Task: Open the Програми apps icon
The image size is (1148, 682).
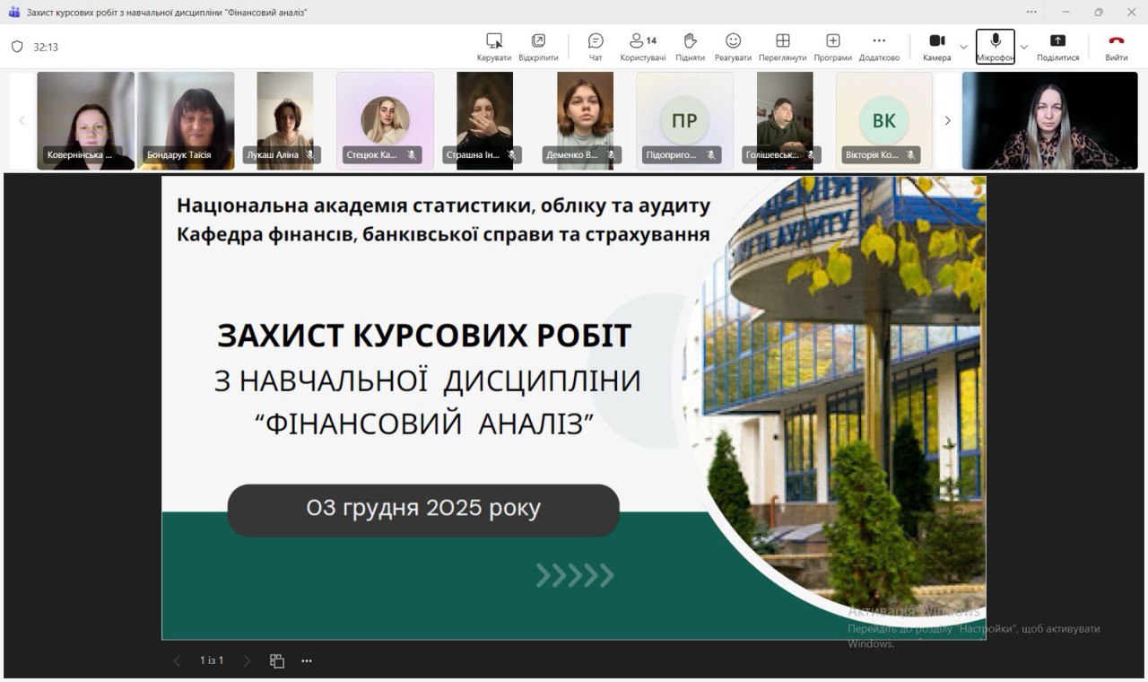Action: coord(832,46)
